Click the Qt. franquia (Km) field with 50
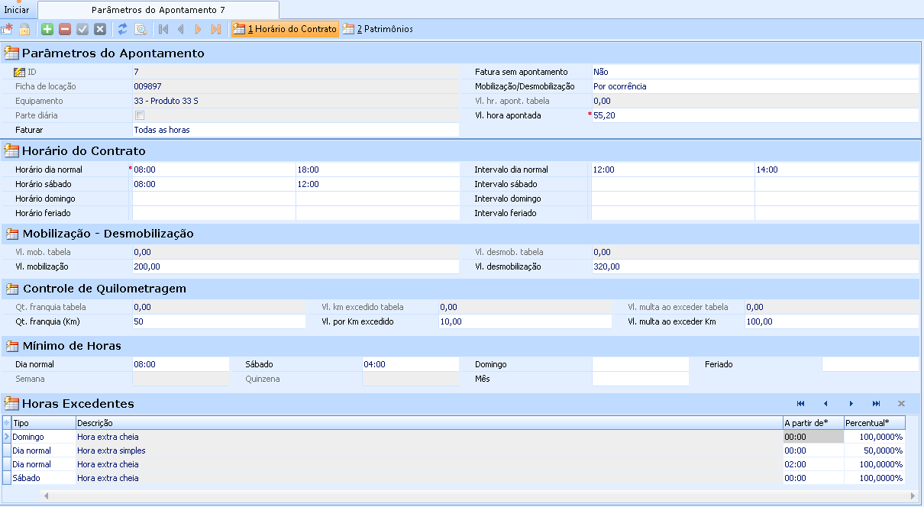Screen dimensions: 924x507 [x=218, y=321]
